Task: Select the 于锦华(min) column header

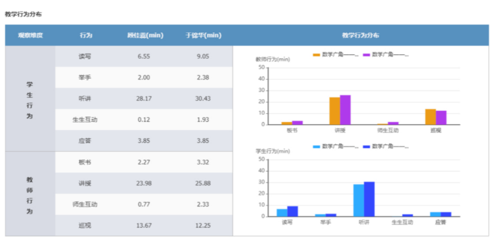Action: [203, 36]
